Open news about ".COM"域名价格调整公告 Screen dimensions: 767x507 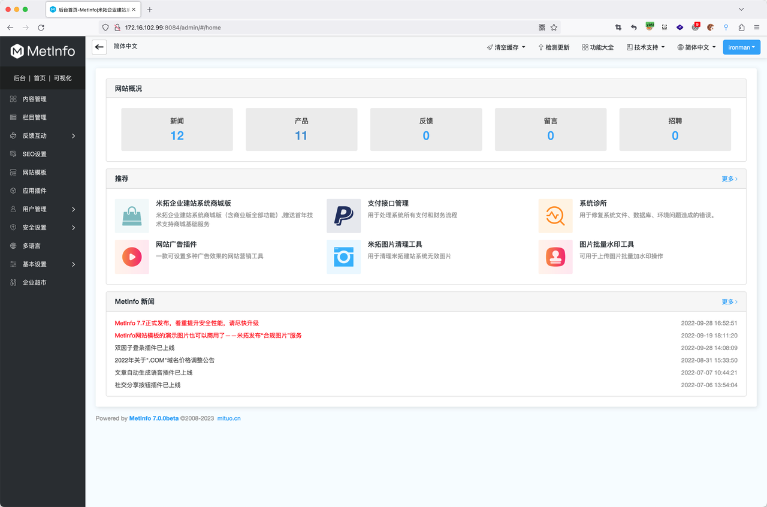165,360
